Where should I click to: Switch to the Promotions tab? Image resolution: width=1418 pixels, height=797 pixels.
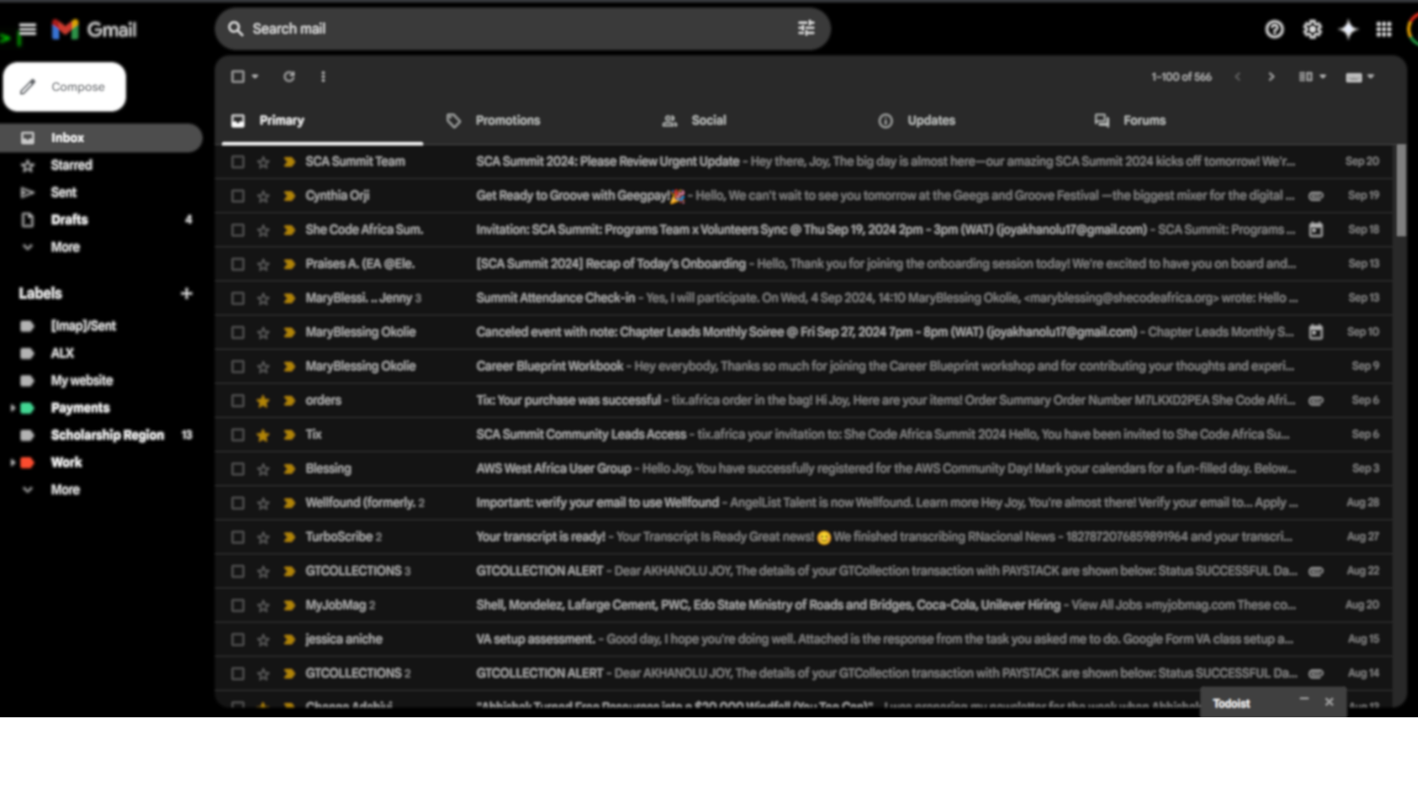538,120
